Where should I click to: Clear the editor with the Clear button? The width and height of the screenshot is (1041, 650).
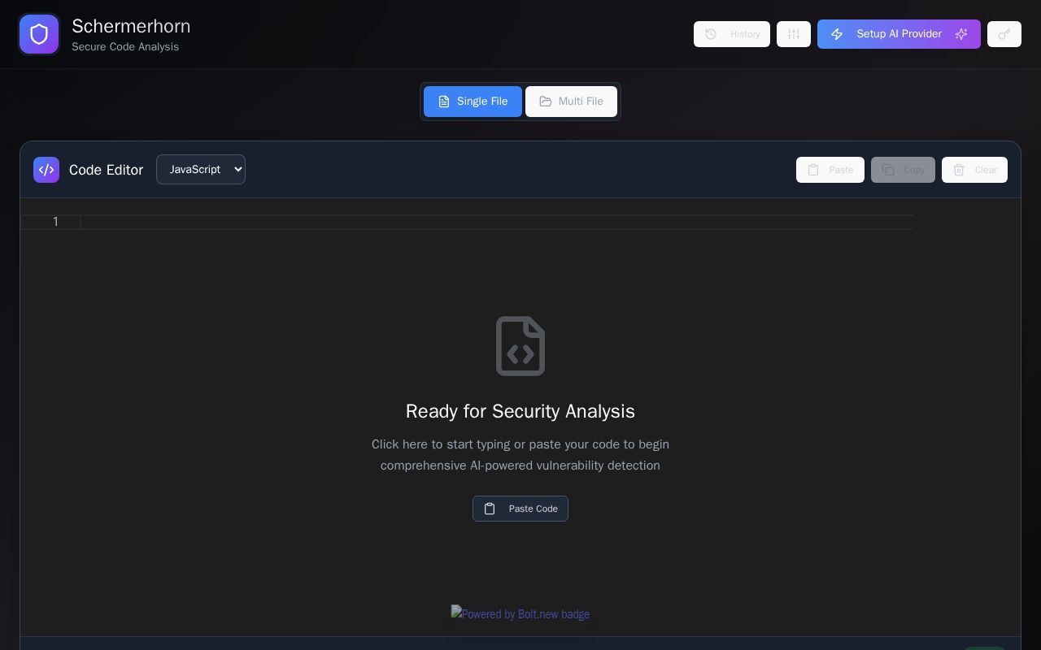tap(974, 170)
